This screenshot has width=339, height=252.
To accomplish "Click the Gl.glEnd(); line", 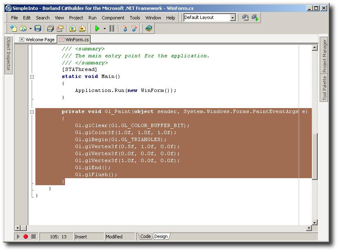I will pyautogui.click(x=93, y=168).
